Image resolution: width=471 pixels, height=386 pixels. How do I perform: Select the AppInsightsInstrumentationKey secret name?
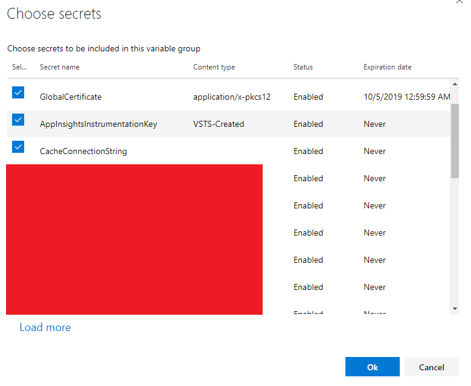98,124
